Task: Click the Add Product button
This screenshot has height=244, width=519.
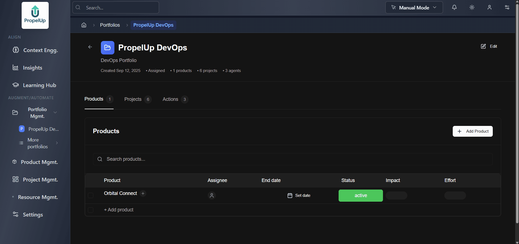Action: point(472,131)
